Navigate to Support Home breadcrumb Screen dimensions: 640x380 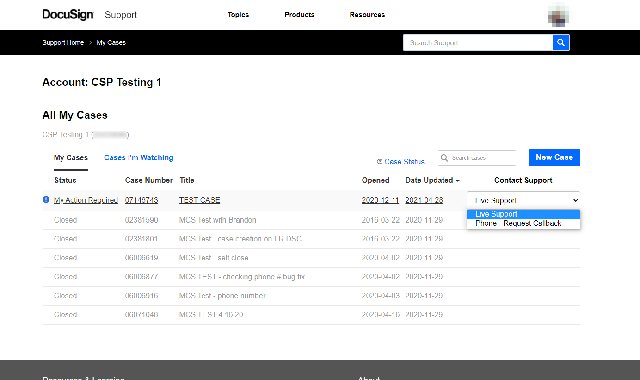pos(63,42)
